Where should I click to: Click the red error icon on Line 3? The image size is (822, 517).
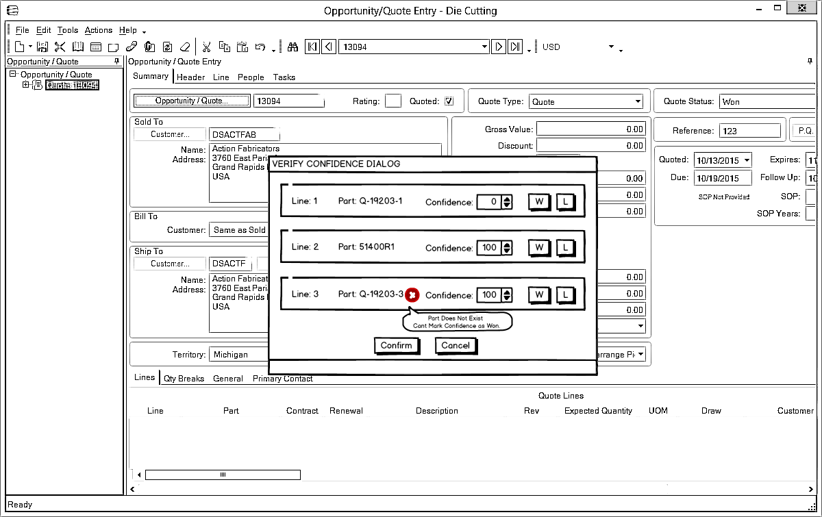coord(412,295)
